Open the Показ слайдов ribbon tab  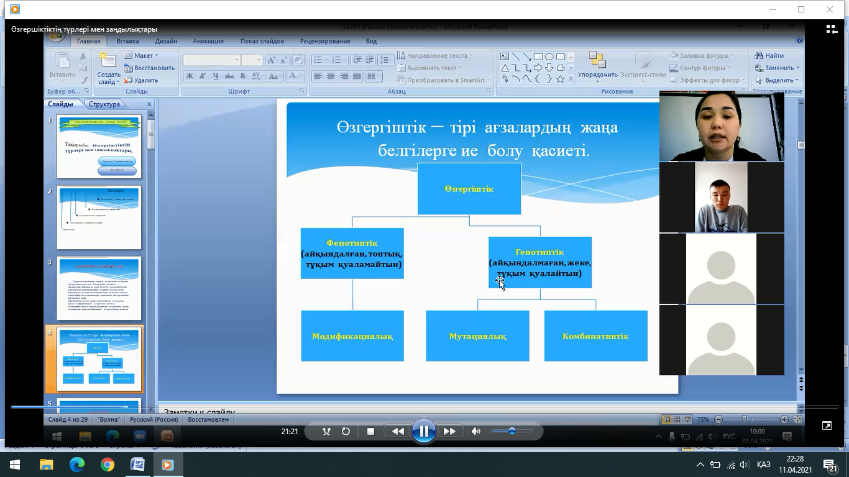tap(262, 41)
